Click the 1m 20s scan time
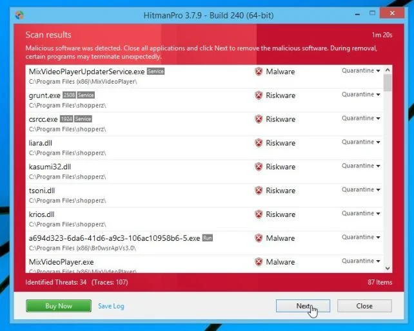Viewport: 414px width, 331px height. tap(382, 35)
